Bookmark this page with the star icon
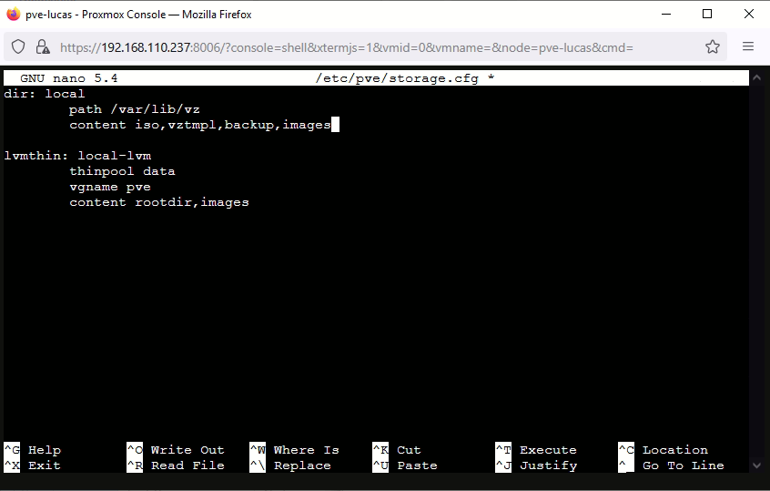 tap(712, 46)
